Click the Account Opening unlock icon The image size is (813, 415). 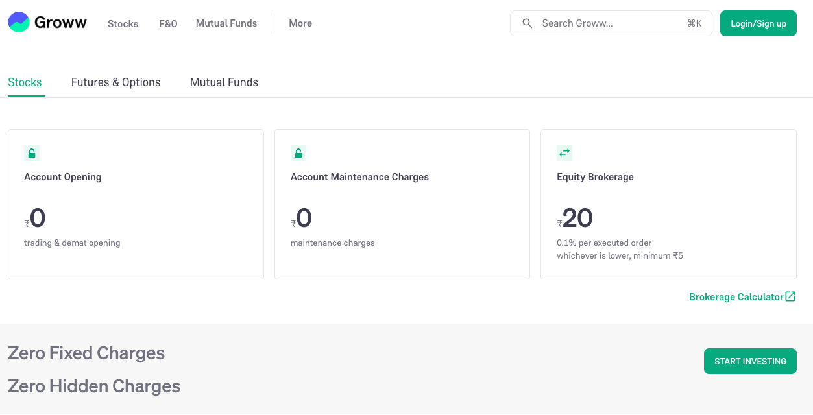click(x=32, y=153)
